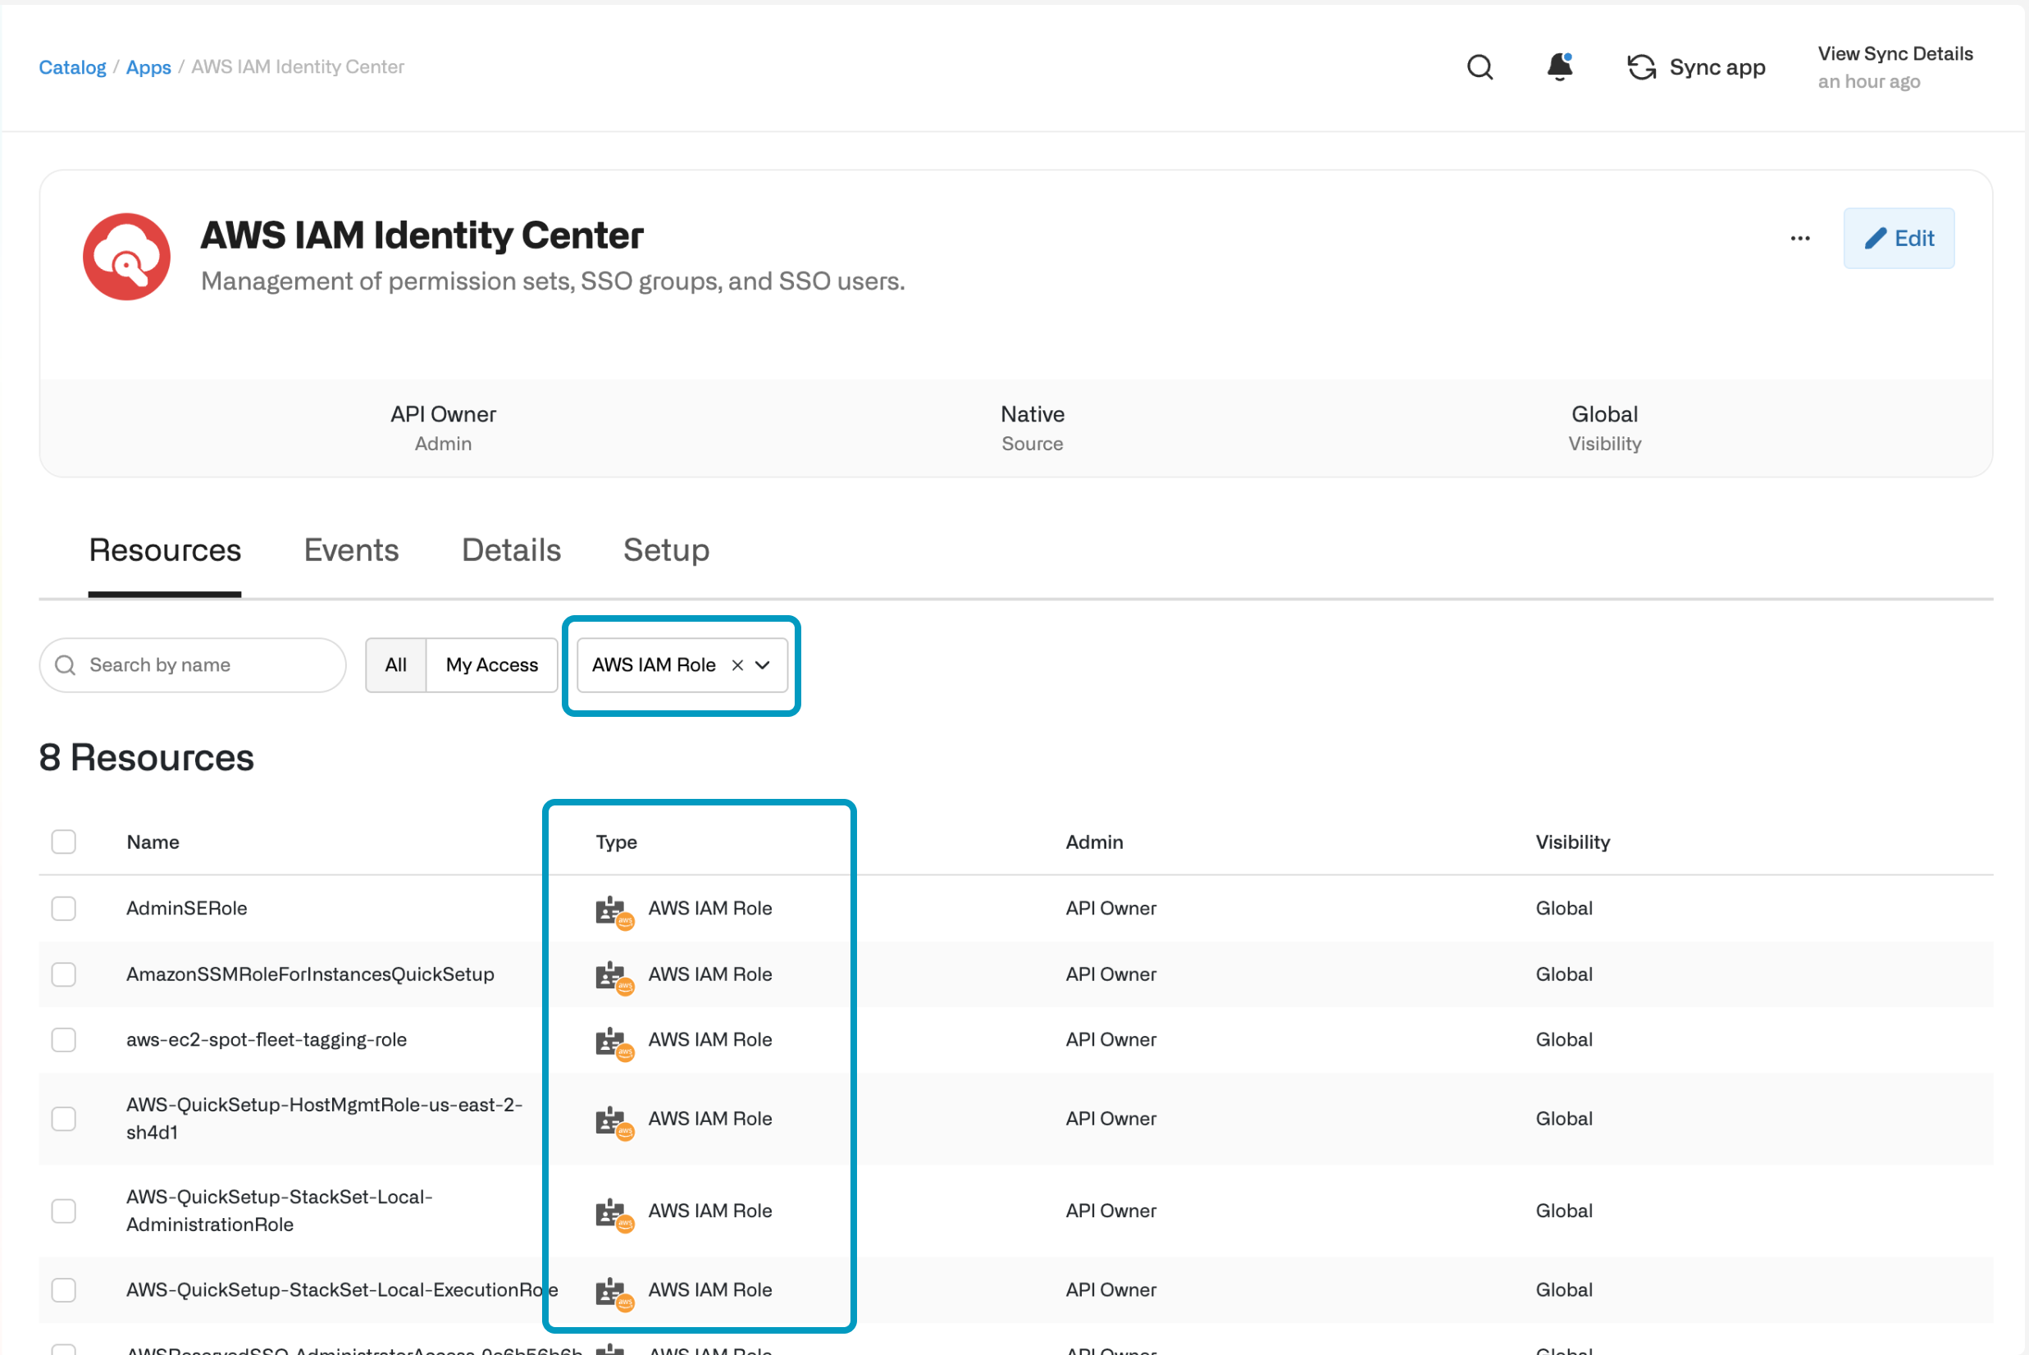Switch to the Events tab
The height and width of the screenshot is (1355, 2029).
pos(351,550)
